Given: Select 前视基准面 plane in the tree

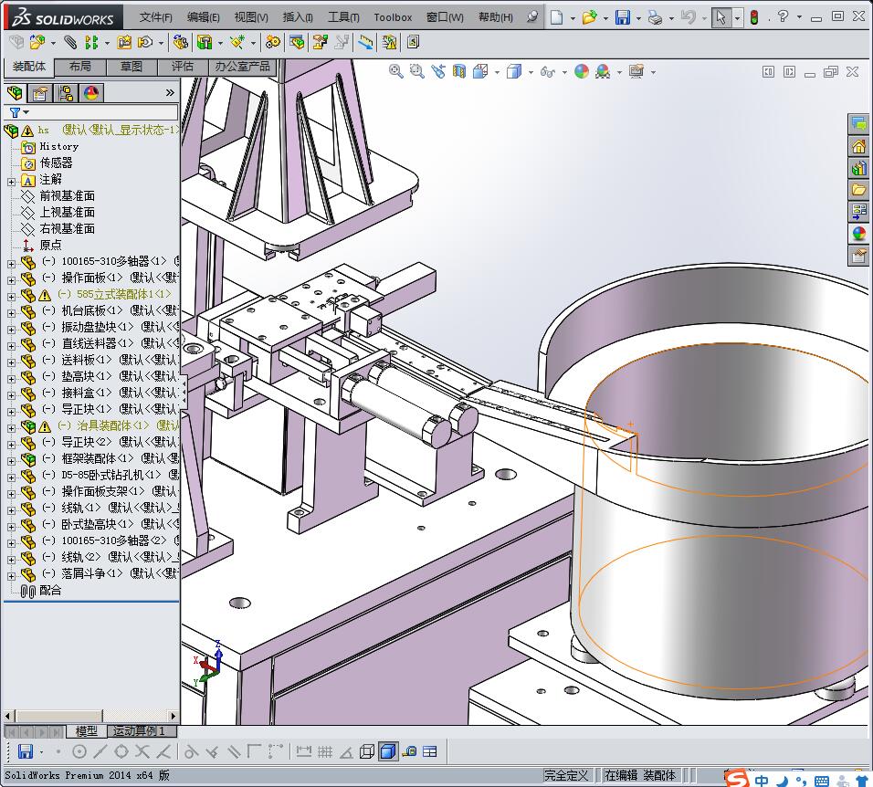Looking at the screenshot, I should point(67,196).
